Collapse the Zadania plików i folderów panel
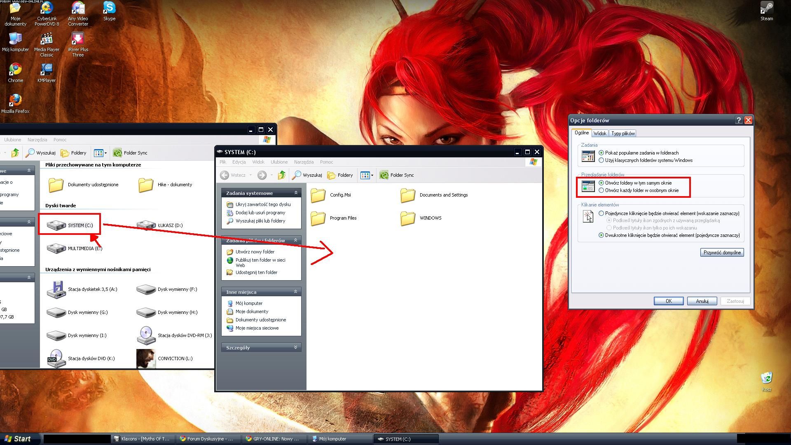This screenshot has width=791, height=445. pyautogui.click(x=296, y=240)
